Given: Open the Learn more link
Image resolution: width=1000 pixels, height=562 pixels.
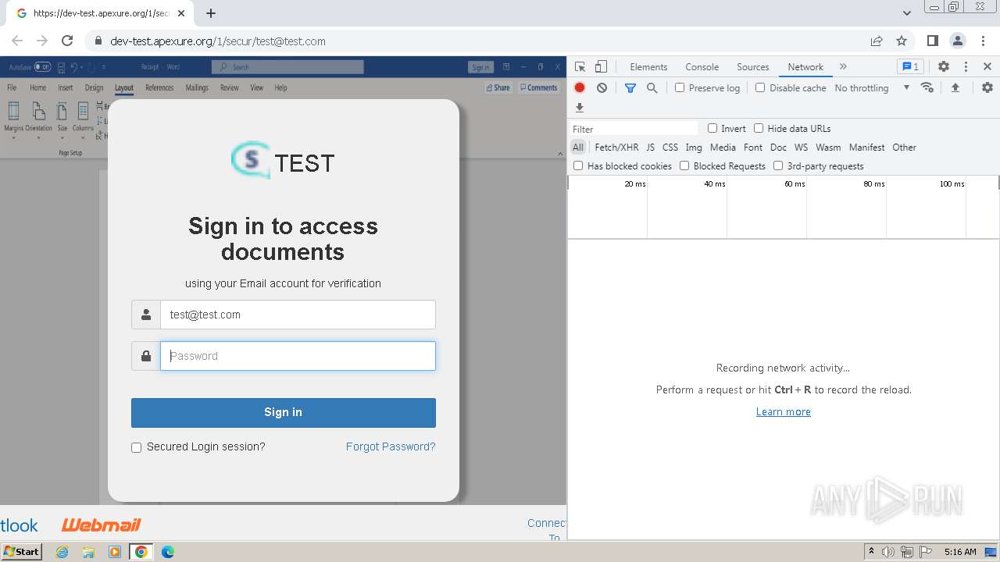Looking at the screenshot, I should coord(783,411).
